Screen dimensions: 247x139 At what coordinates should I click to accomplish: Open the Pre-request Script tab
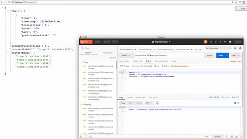[162, 61]
